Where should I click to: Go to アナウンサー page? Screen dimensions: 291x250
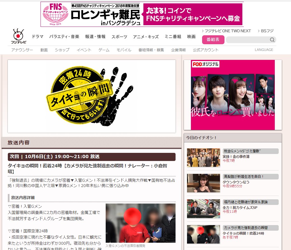point(22,50)
